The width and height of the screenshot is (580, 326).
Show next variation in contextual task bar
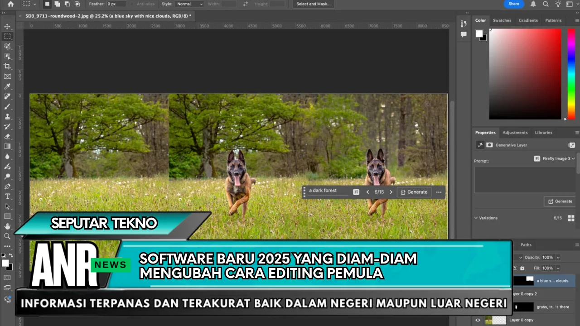coord(391,192)
